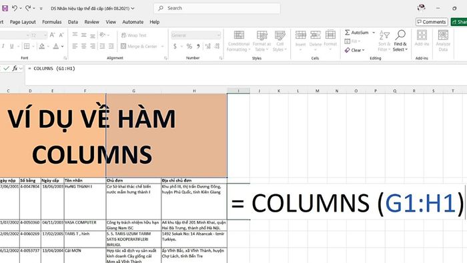Open the Font dialog launcher

pyautogui.click(x=65, y=58)
